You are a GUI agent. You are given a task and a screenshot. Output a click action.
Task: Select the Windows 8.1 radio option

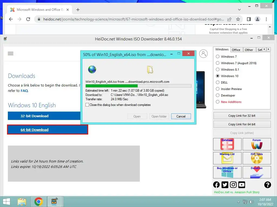(x=218, y=70)
